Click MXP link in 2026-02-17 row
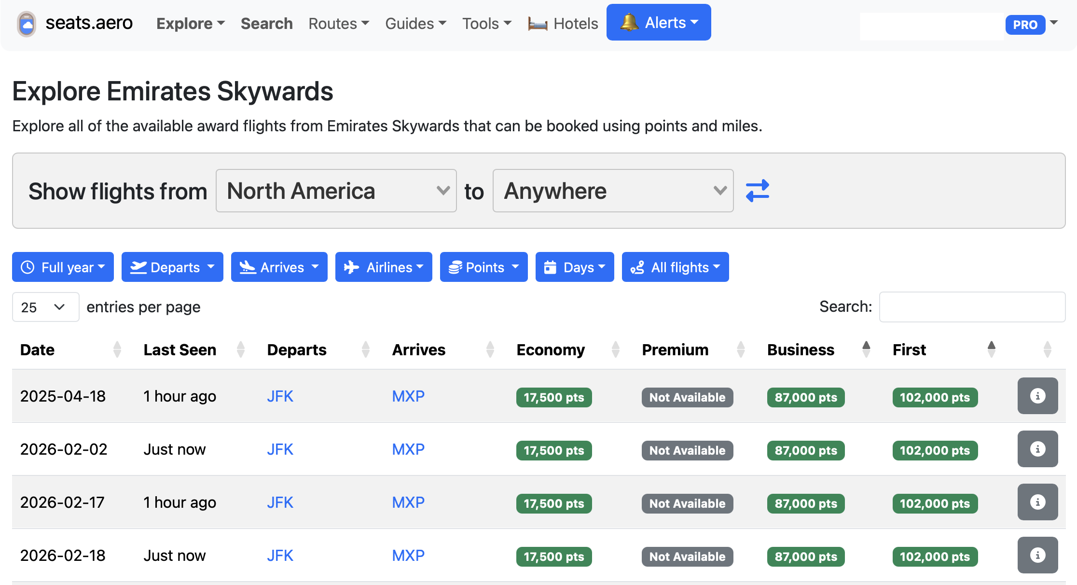This screenshot has height=585, width=1077. 408,502
